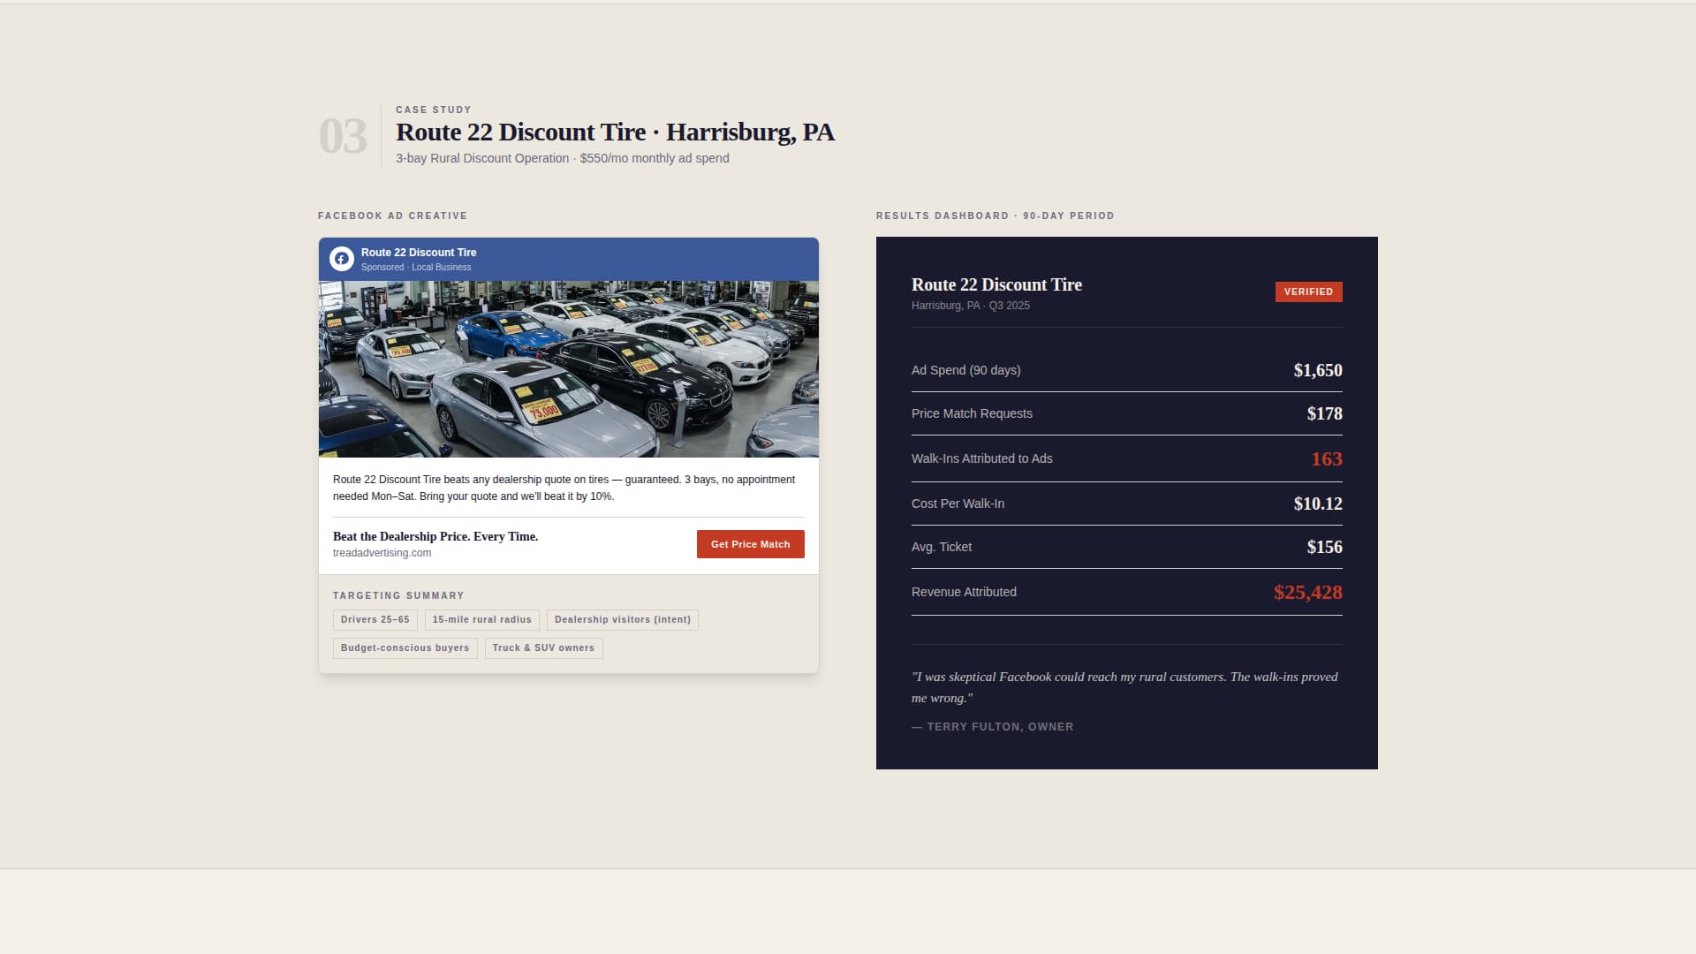Click the dashboard title Route 22 Discount Tire
The height and width of the screenshot is (954, 1696).
coord(996,284)
